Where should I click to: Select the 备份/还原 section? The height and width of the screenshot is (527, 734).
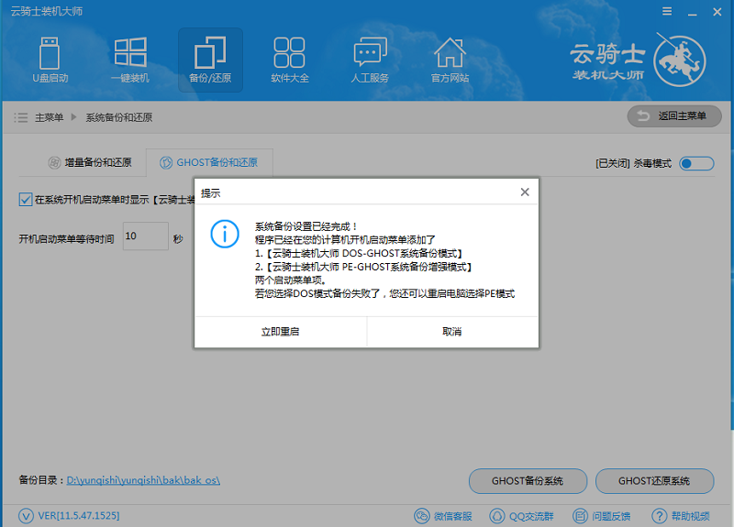tap(210, 60)
